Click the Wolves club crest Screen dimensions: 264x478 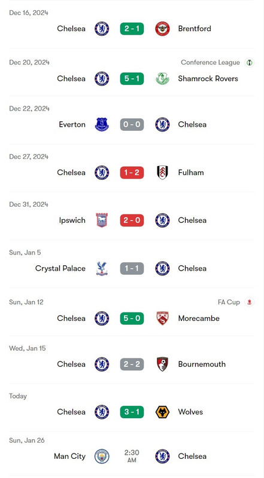click(162, 412)
